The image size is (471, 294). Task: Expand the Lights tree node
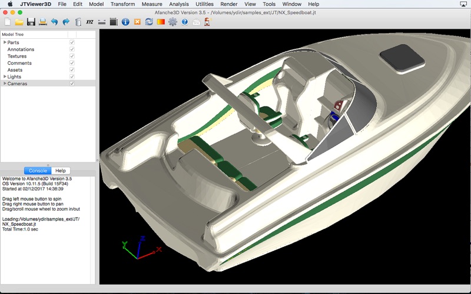tap(5, 76)
